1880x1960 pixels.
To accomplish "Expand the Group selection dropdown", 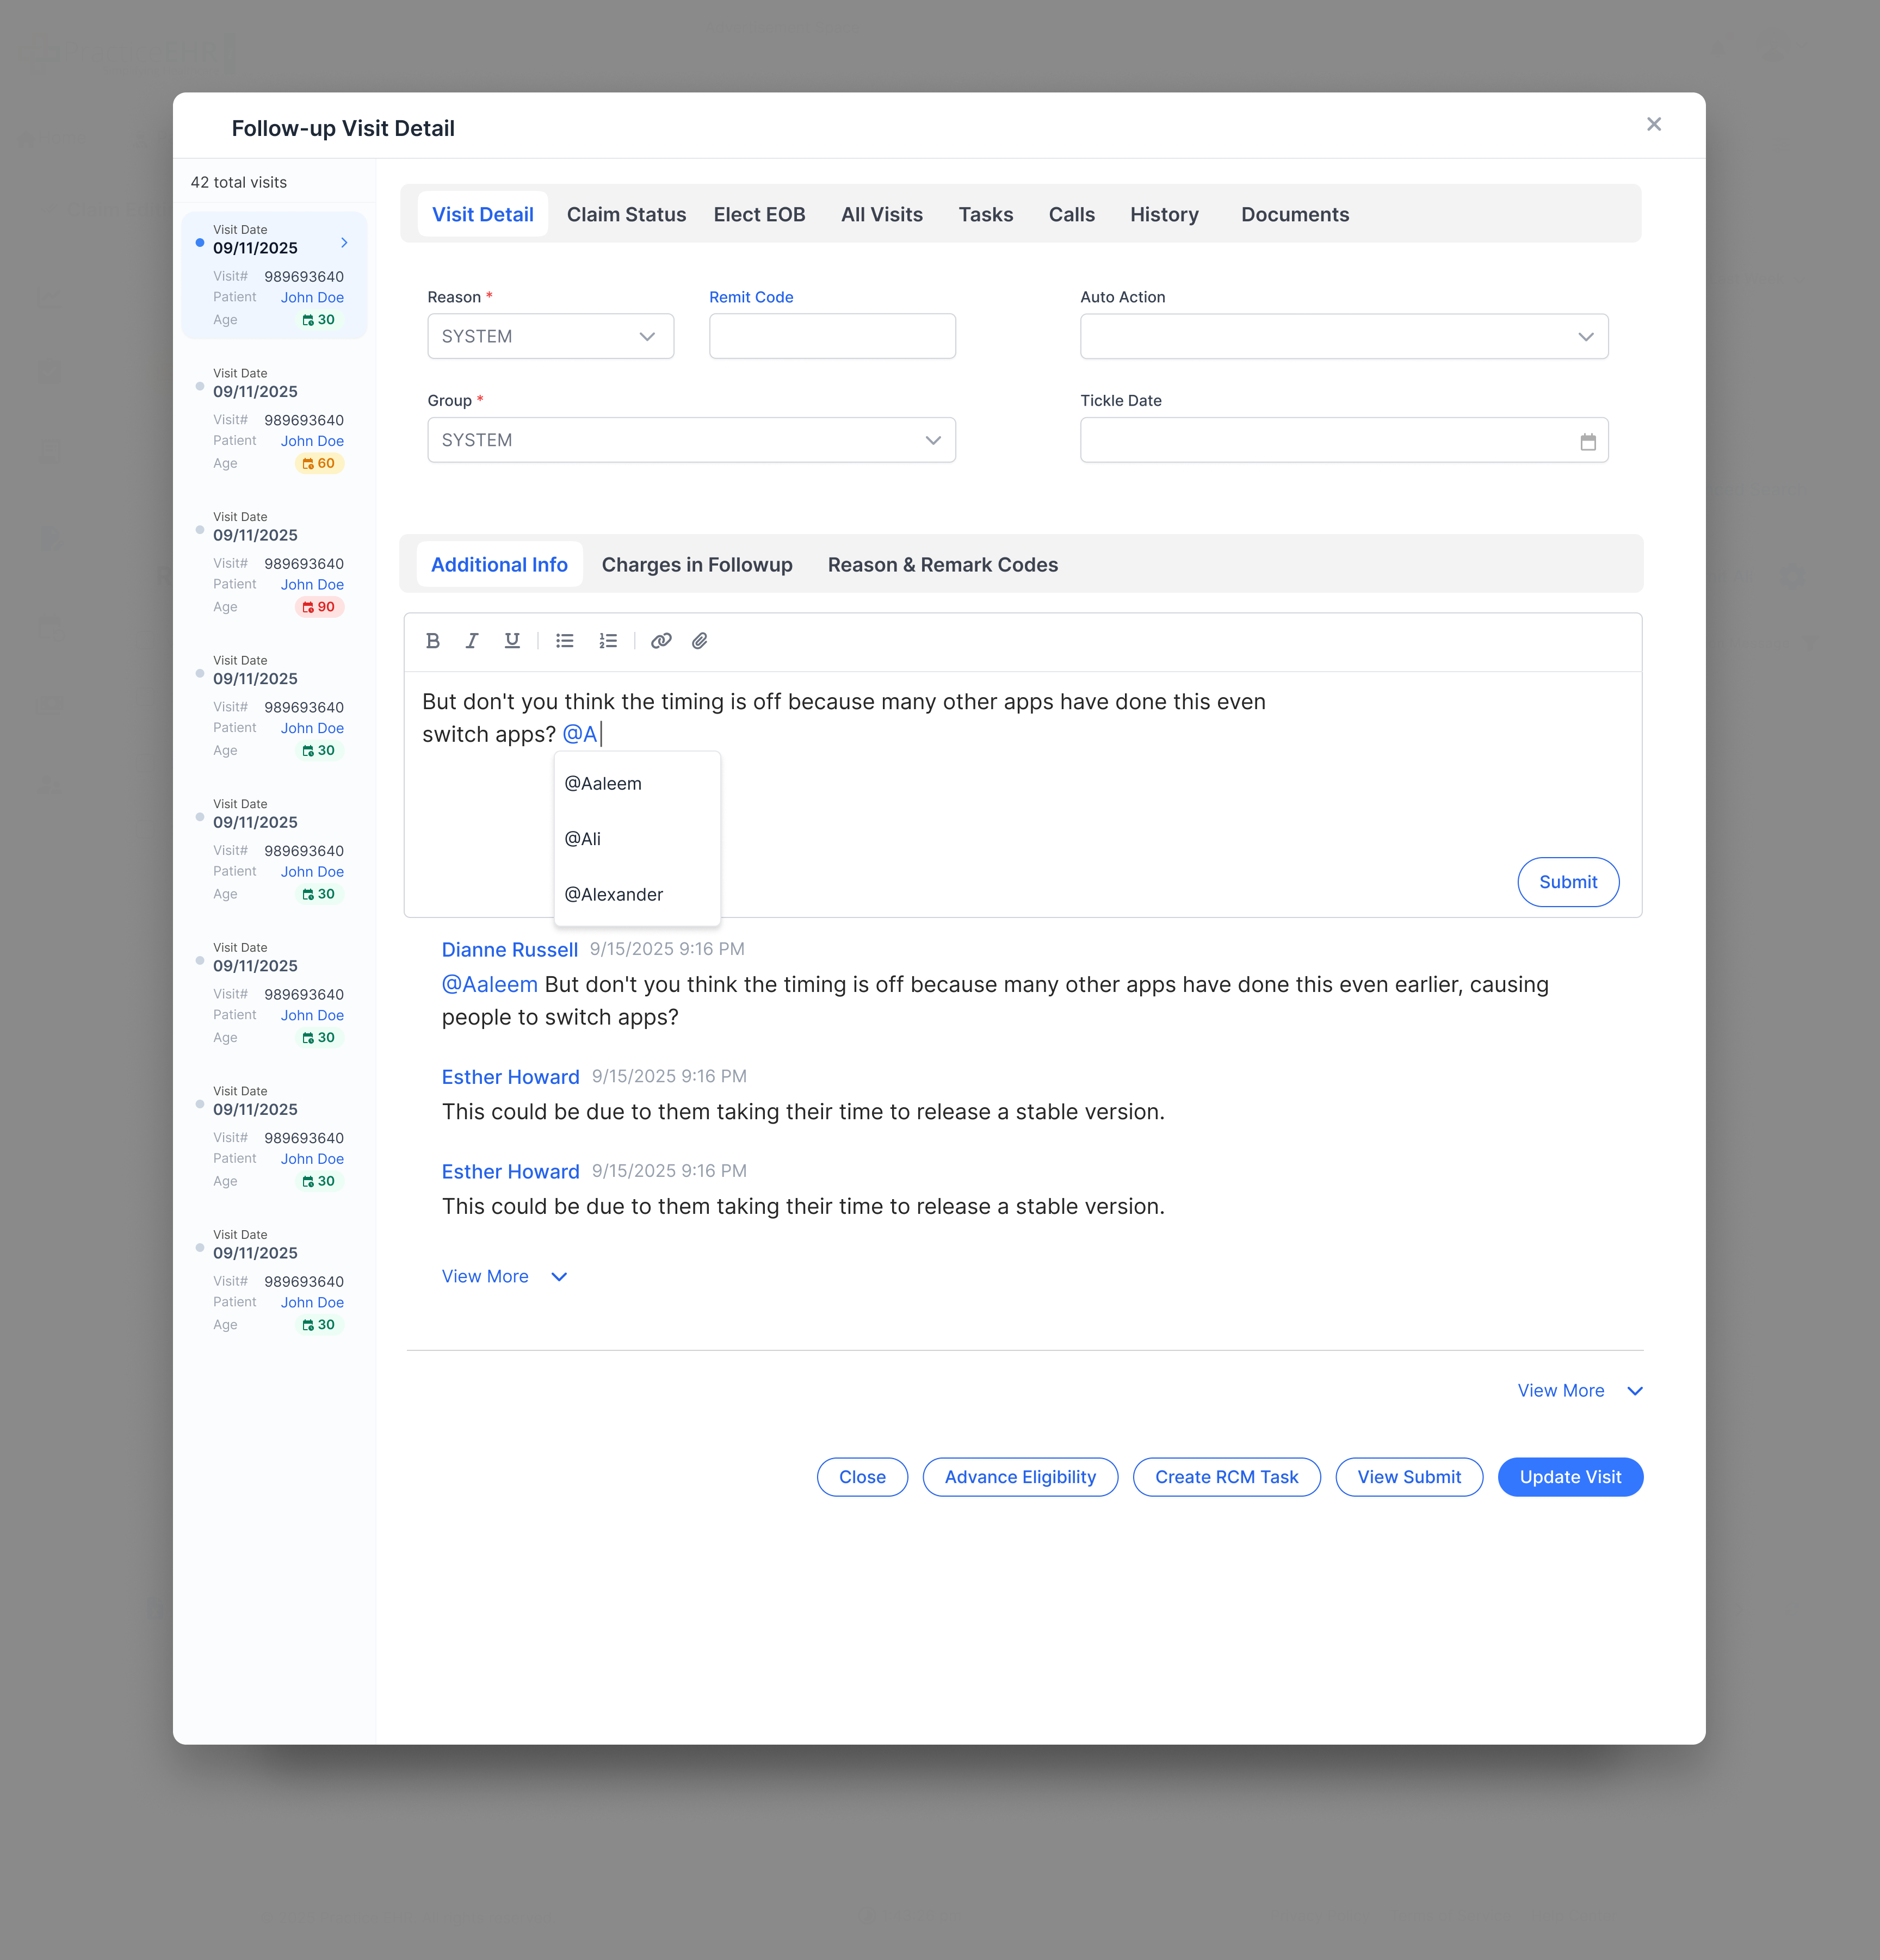I will pos(932,440).
